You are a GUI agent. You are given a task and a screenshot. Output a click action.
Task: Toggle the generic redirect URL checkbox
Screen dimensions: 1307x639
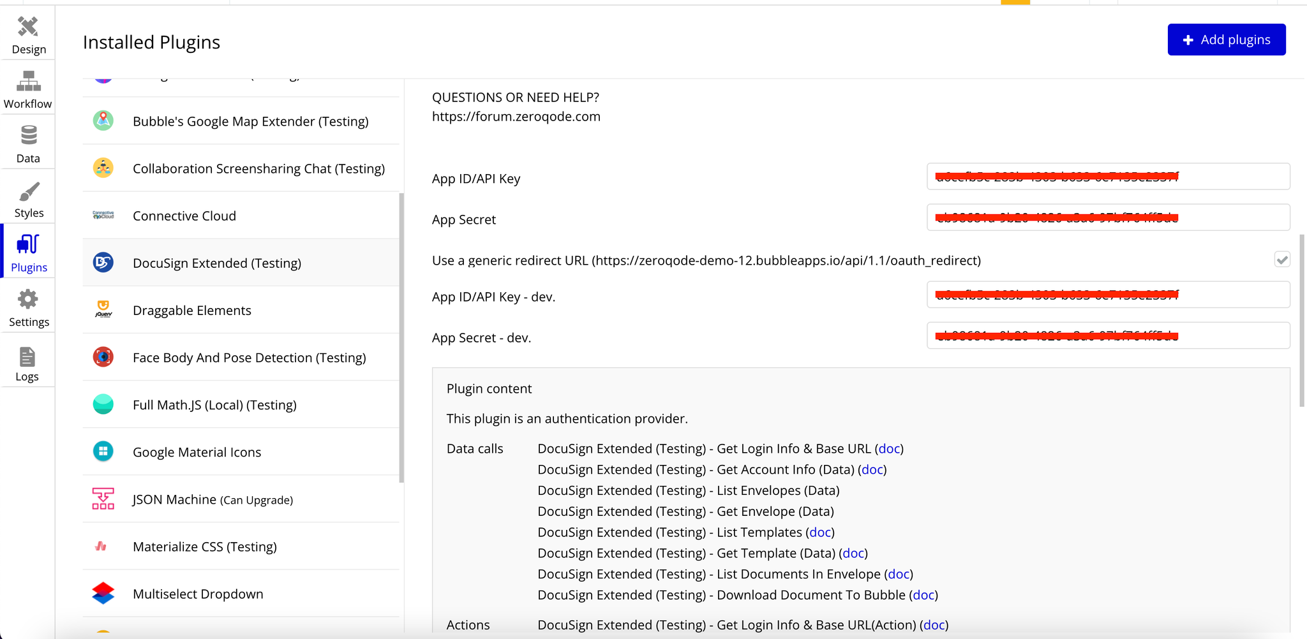[x=1282, y=260]
